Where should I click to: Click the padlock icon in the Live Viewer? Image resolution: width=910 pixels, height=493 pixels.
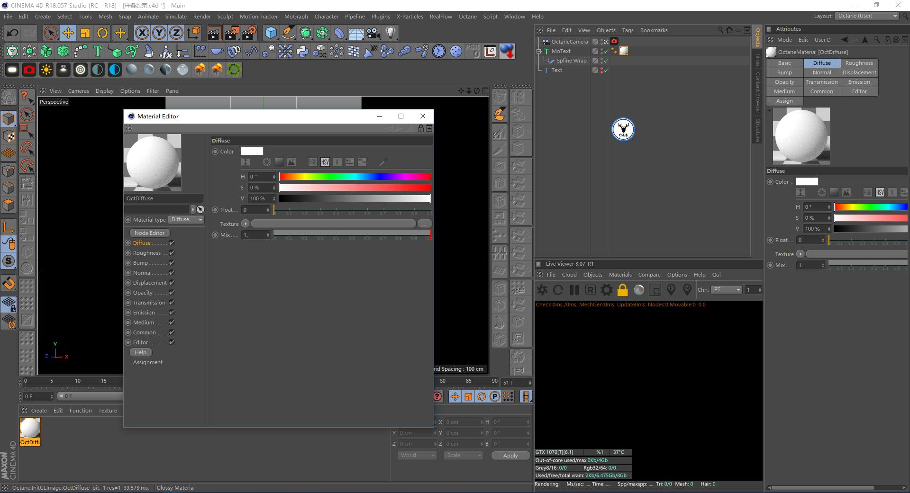pos(622,290)
